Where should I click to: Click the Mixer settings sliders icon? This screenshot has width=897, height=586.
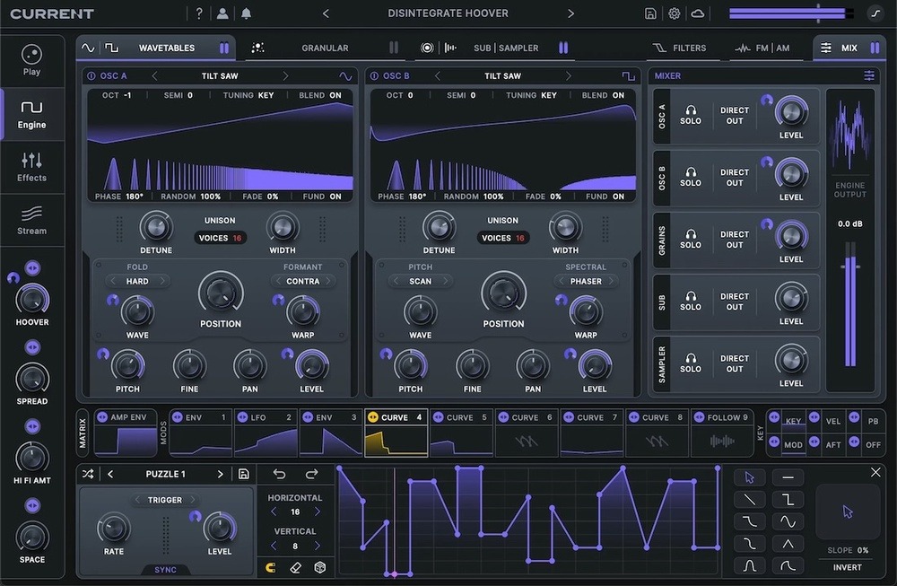(869, 75)
